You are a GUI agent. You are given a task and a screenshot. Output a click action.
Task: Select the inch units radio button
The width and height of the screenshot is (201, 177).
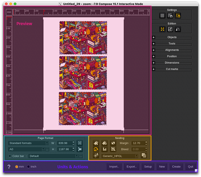click(28, 167)
